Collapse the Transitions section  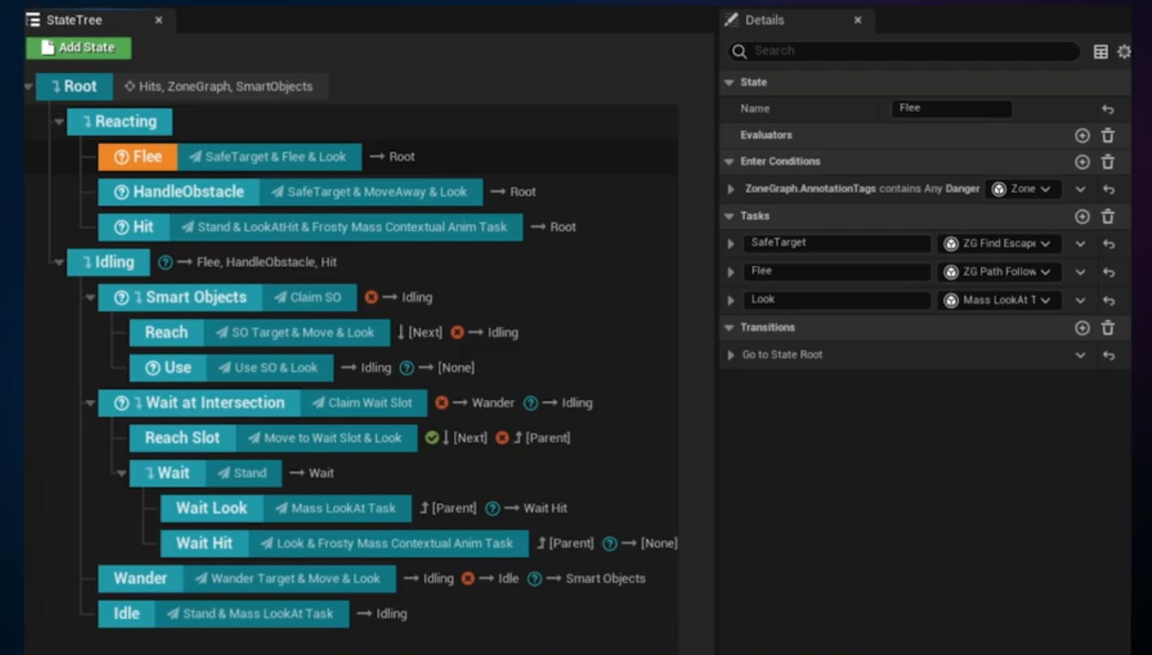pyautogui.click(x=730, y=328)
